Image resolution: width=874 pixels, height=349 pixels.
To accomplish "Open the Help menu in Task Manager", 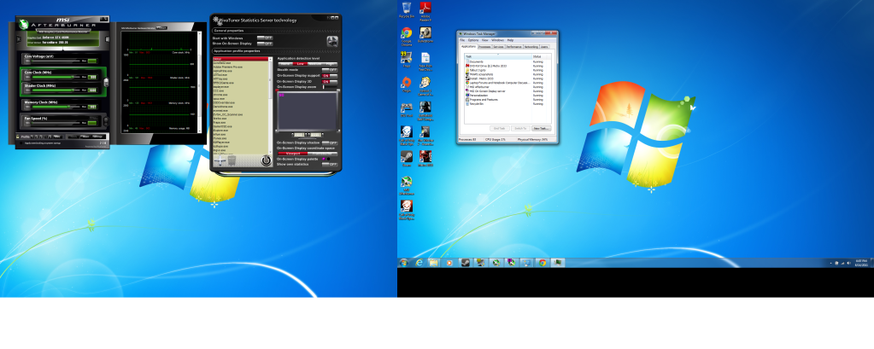I will pyautogui.click(x=510, y=40).
